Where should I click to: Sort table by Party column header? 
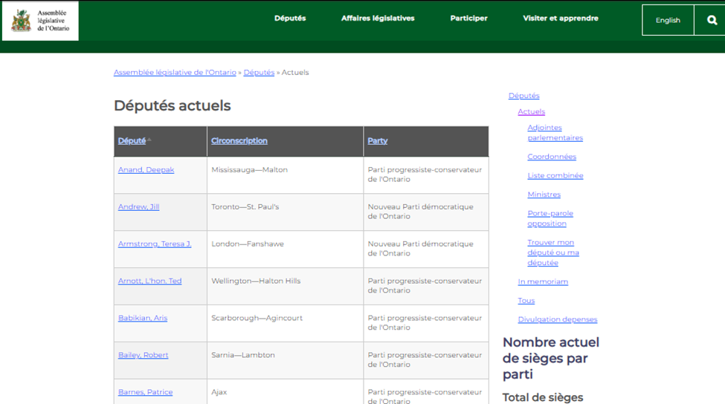(377, 141)
